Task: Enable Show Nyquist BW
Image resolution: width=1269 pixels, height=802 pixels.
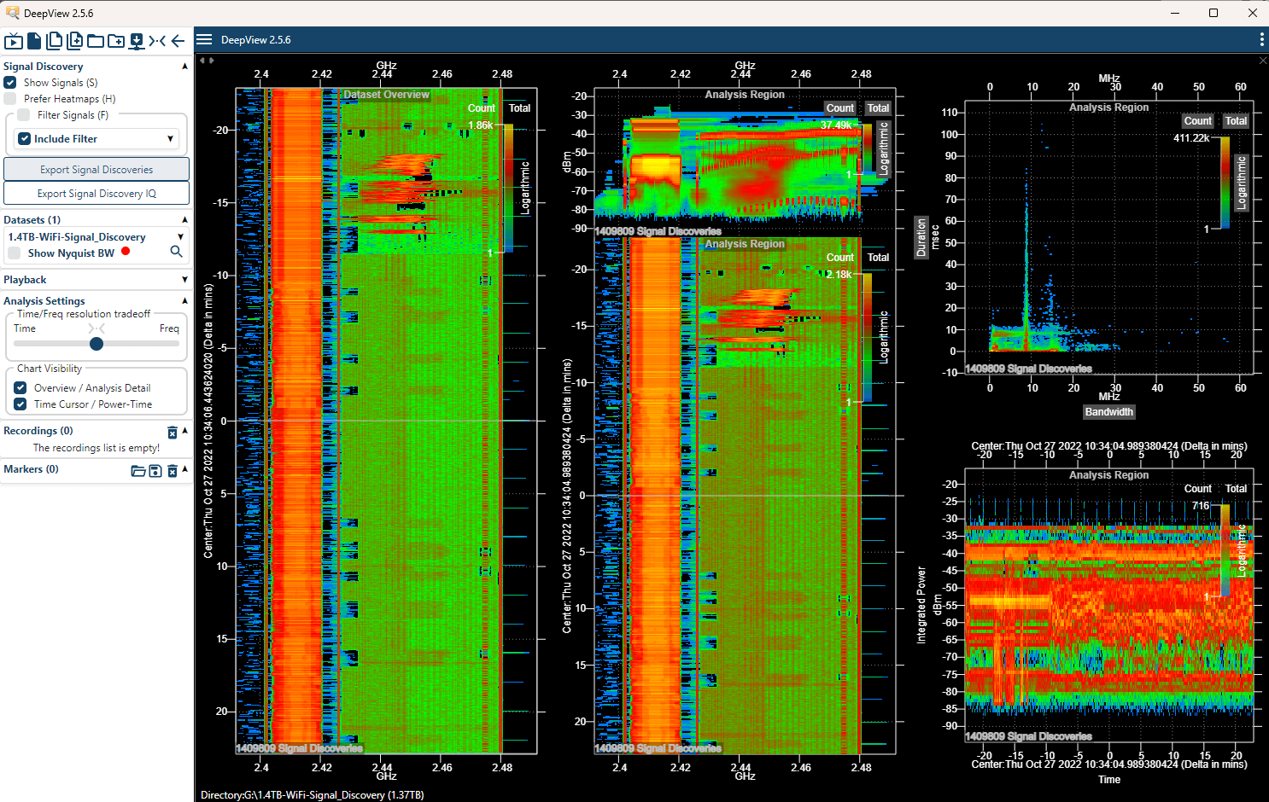Action: pyautogui.click(x=14, y=253)
